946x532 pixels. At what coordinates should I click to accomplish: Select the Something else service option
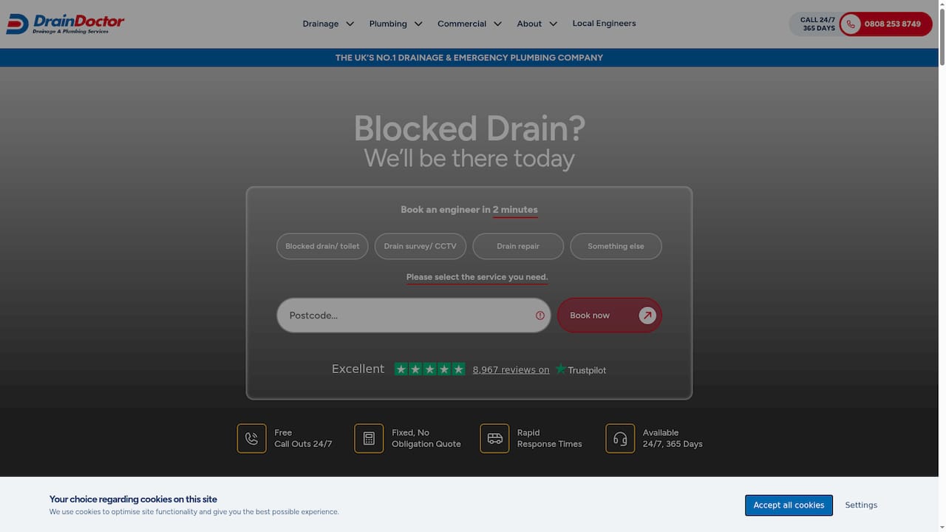coord(616,246)
